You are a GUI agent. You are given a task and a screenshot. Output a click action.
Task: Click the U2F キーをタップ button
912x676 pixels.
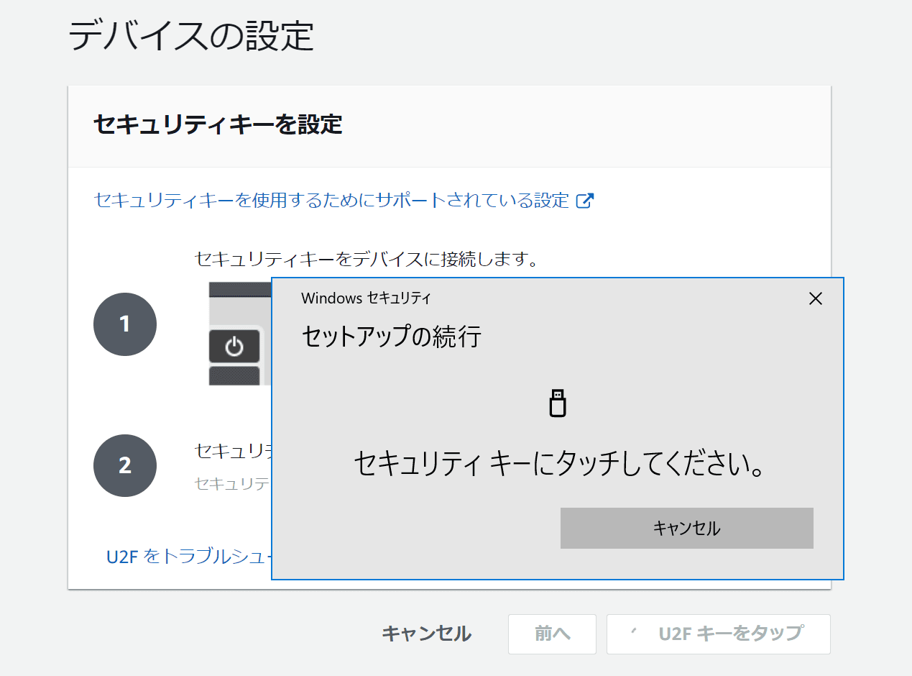(x=719, y=634)
